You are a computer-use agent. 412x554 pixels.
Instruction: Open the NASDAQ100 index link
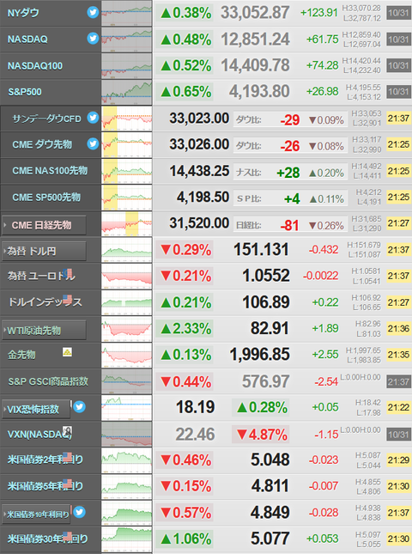pyautogui.click(x=35, y=66)
